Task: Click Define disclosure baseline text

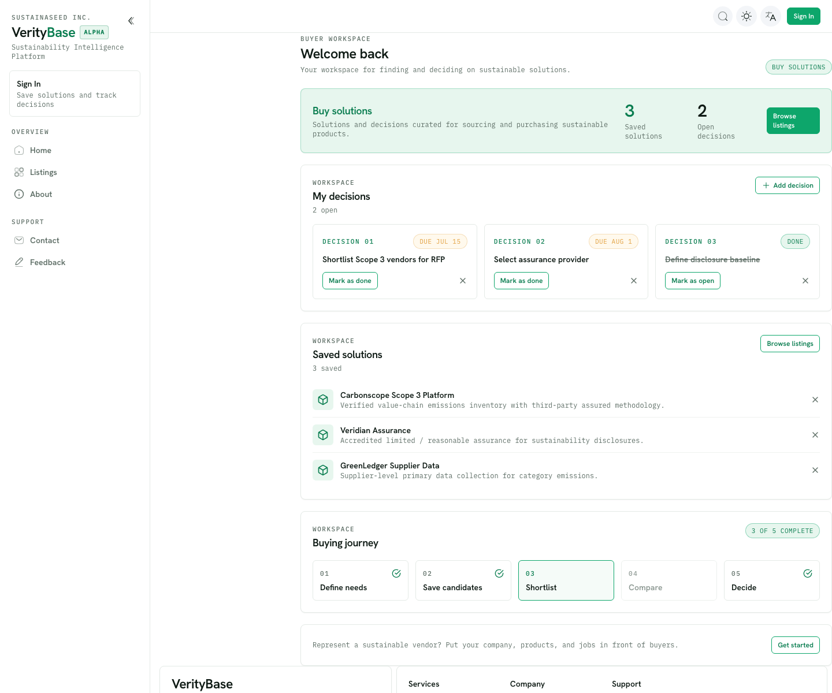Action: tap(712, 259)
